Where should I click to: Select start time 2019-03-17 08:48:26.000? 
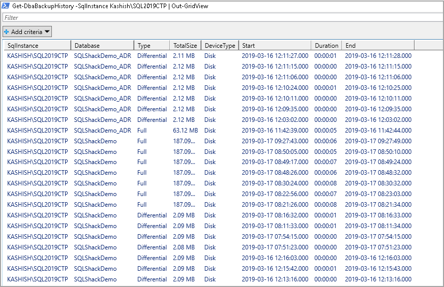(x=275, y=173)
